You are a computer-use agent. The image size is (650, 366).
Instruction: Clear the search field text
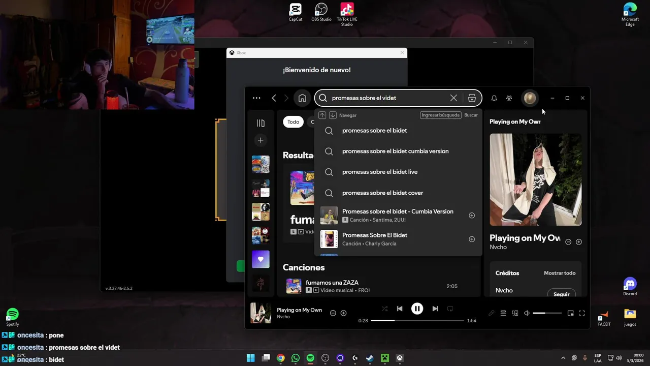pyautogui.click(x=453, y=98)
